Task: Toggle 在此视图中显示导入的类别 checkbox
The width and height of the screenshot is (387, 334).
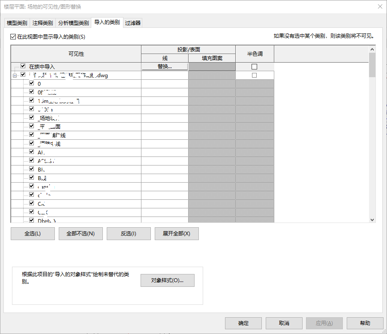Action: point(13,36)
